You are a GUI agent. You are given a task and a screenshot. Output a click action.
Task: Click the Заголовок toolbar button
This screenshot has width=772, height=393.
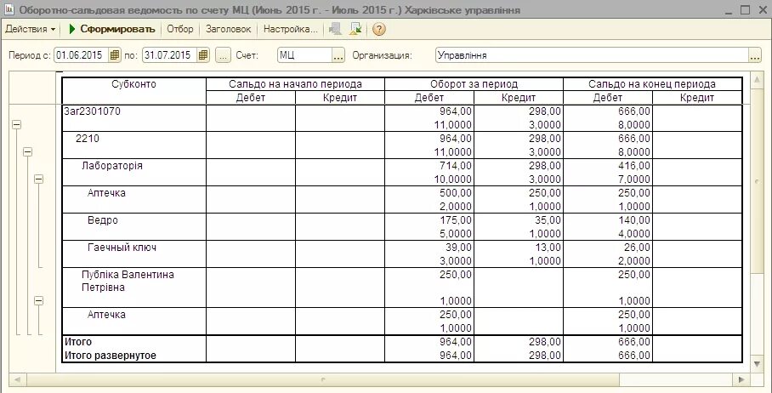click(229, 29)
